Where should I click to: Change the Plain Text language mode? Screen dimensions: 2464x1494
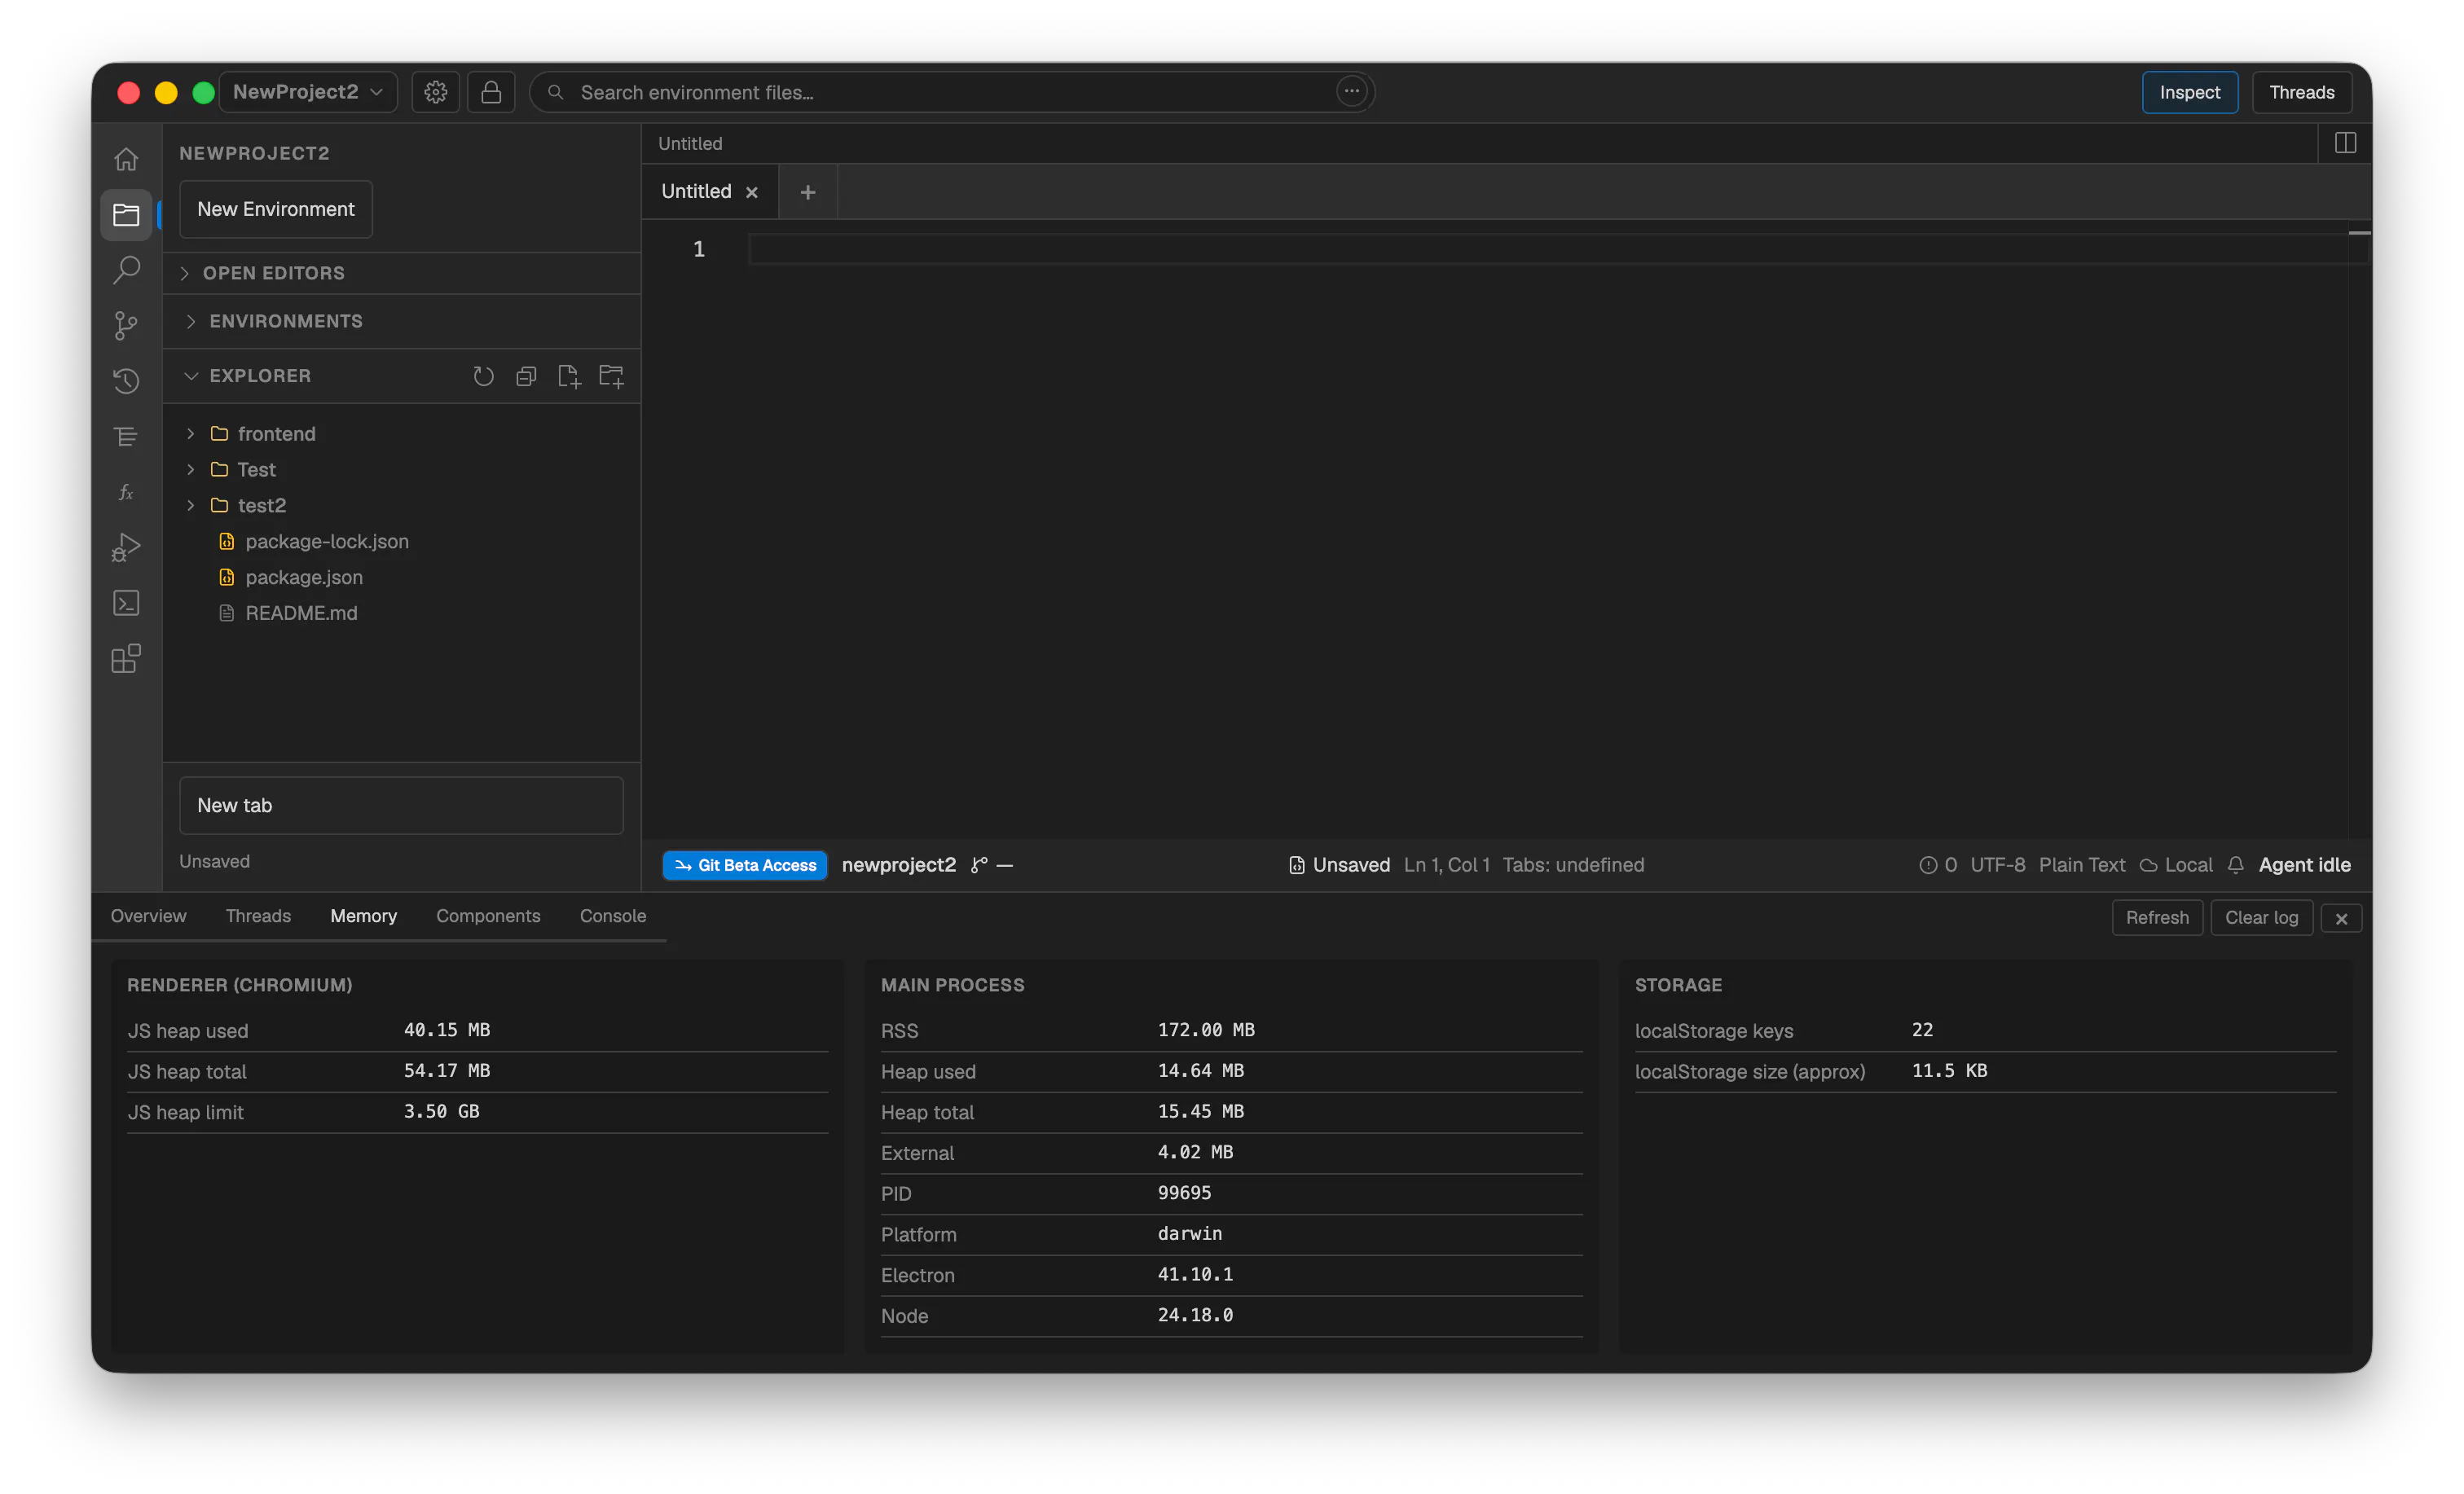[2082, 865]
